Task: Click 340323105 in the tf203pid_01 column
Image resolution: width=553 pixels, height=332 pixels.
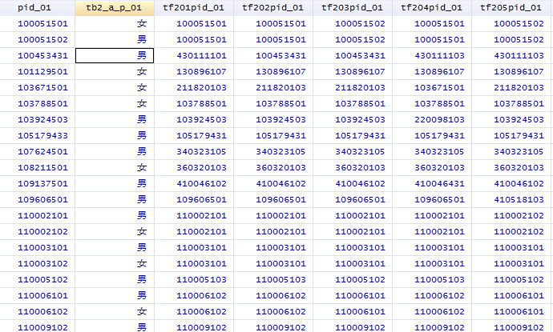Action: pyautogui.click(x=353, y=152)
